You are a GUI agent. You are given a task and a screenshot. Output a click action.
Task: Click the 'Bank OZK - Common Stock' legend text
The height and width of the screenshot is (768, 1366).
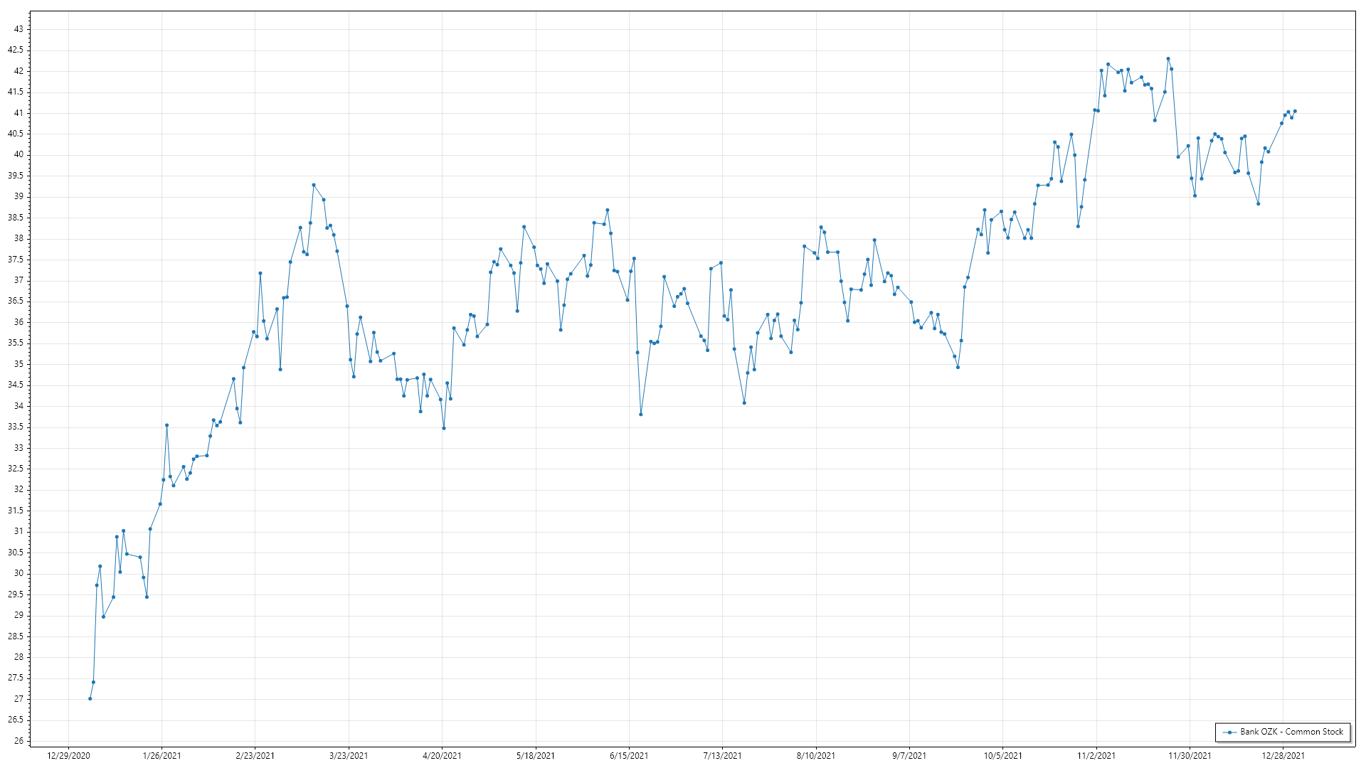tap(1291, 732)
